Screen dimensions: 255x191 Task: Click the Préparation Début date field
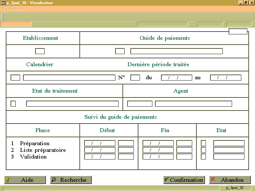coord(100,143)
